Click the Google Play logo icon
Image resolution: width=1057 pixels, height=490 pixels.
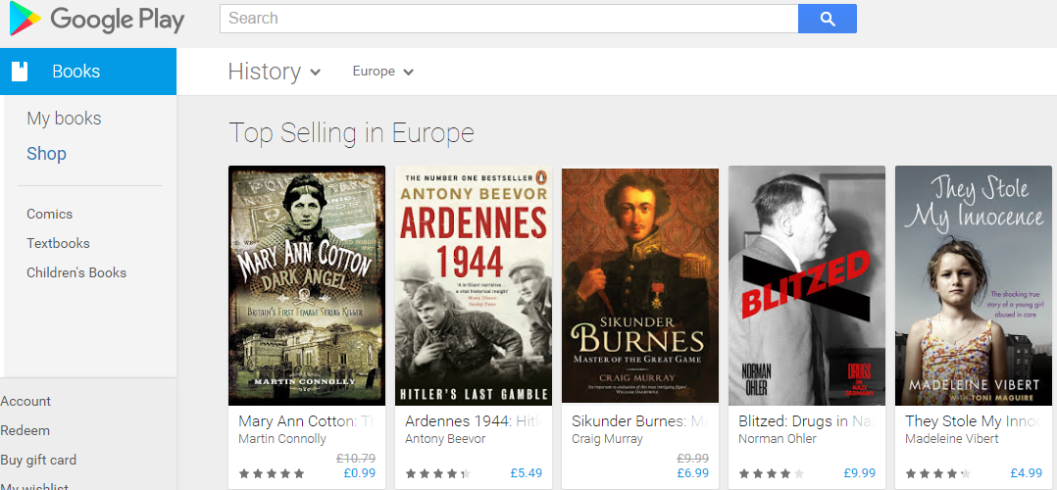[25, 19]
